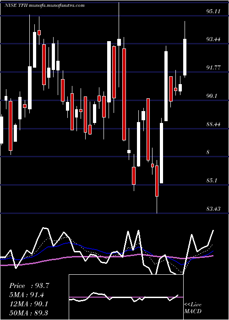Click the 90.1 price axis label
Image resolution: width=229 pixels, height=320 pixels.
tap(212, 96)
